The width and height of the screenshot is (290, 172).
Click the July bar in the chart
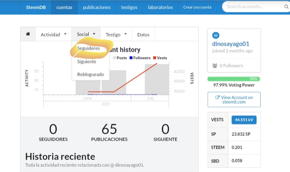coord(157,79)
